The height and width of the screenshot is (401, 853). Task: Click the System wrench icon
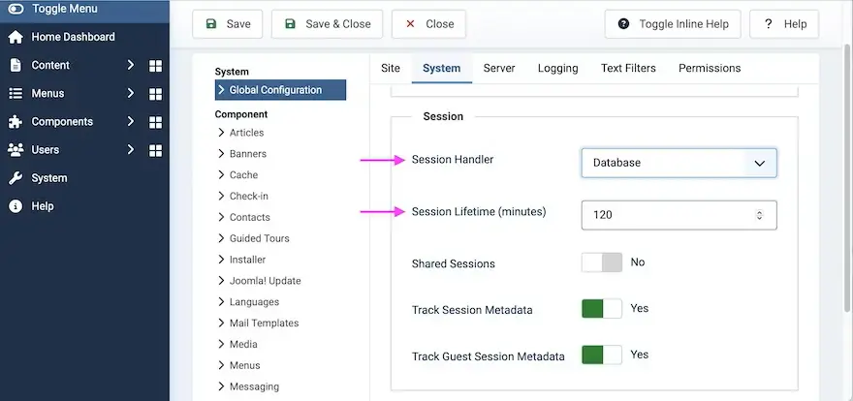(x=16, y=178)
